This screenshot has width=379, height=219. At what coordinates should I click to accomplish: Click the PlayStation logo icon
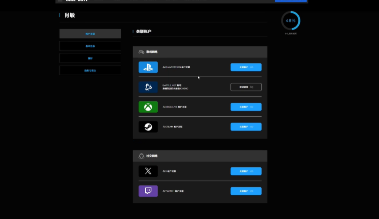tap(148, 67)
